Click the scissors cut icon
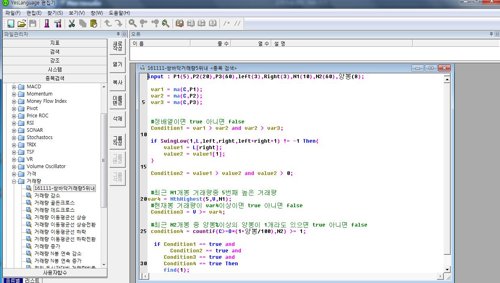Viewport: 500px width, 283px height. [x=72, y=23]
